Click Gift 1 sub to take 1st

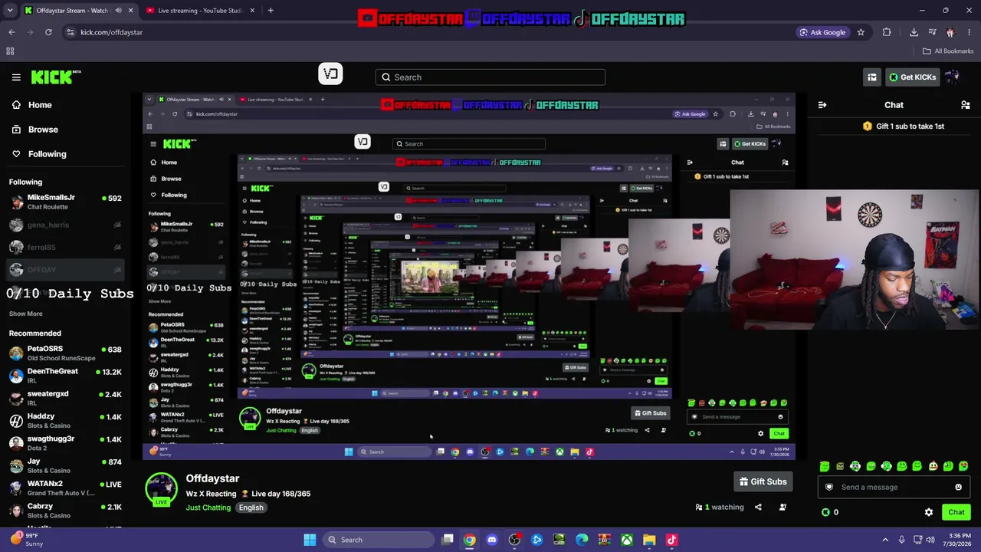[x=904, y=126]
